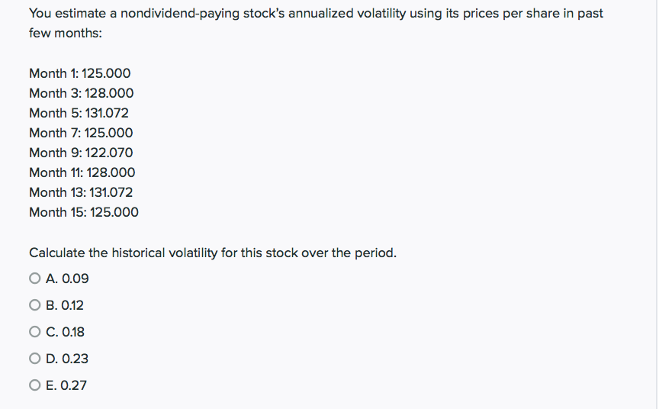Click the 'You estimate a nondividend-paying' intro sentence
The height and width of the screenshot is (409, 659).
click(316, 14)
